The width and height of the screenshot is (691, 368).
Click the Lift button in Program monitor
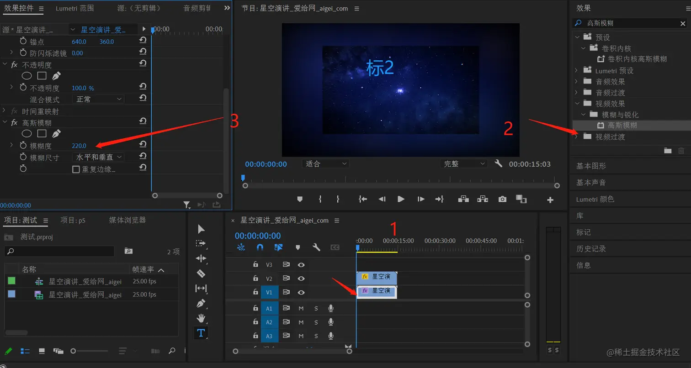[x=463, y=199]
